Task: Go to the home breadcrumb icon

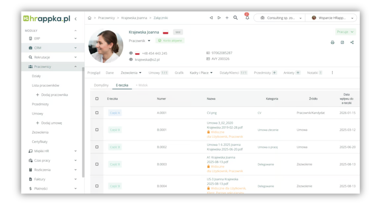Action: point(89,18)
